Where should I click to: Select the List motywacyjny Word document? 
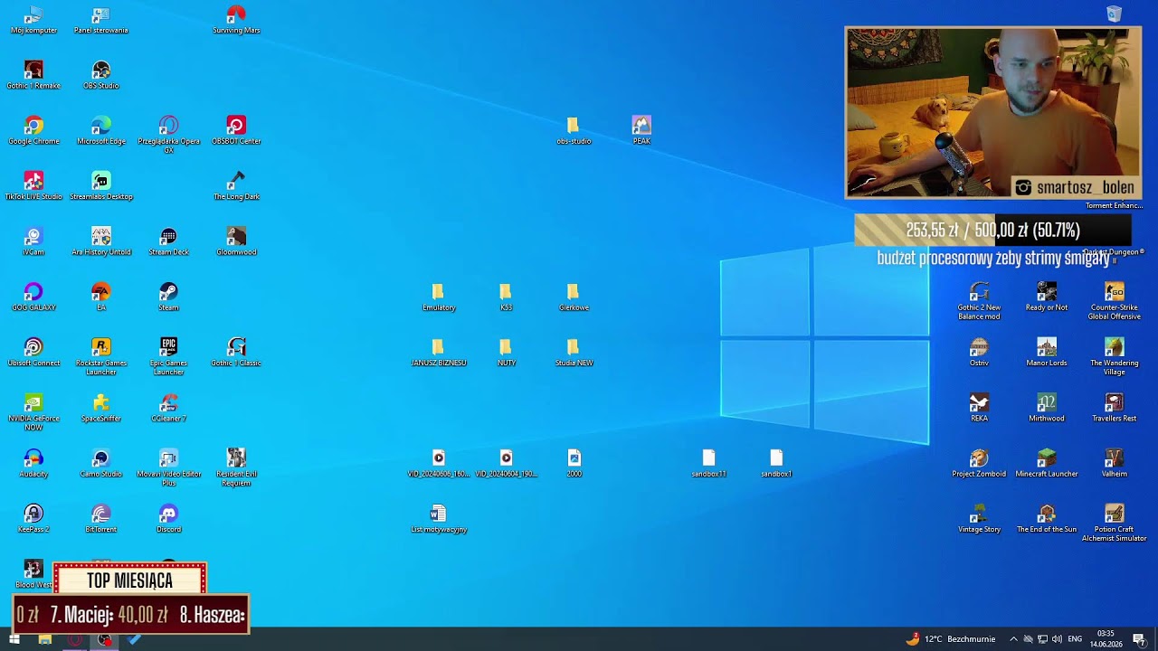click(x=439, y=518)
